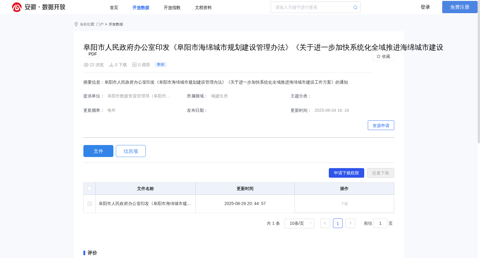Screen dimensions: 480x258
Task: Switch to the 信息项 tab
Action: coord(131,151)
